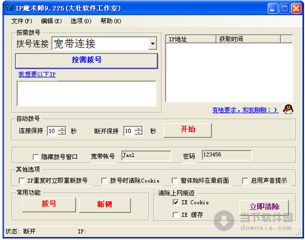Viewport: 305px width, 240px height.
Task: Click the 宽带帐号 input field
Action: point(146,156)
